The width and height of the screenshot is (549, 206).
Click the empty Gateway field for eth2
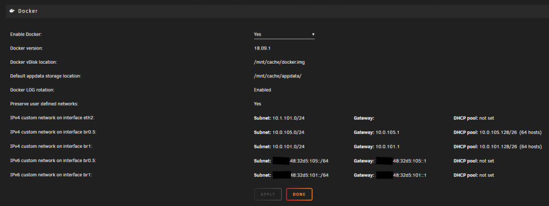(364, 118)
